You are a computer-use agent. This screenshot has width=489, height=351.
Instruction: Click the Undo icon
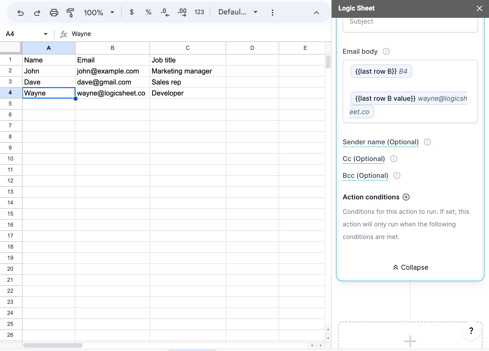[x=21, y=12]
